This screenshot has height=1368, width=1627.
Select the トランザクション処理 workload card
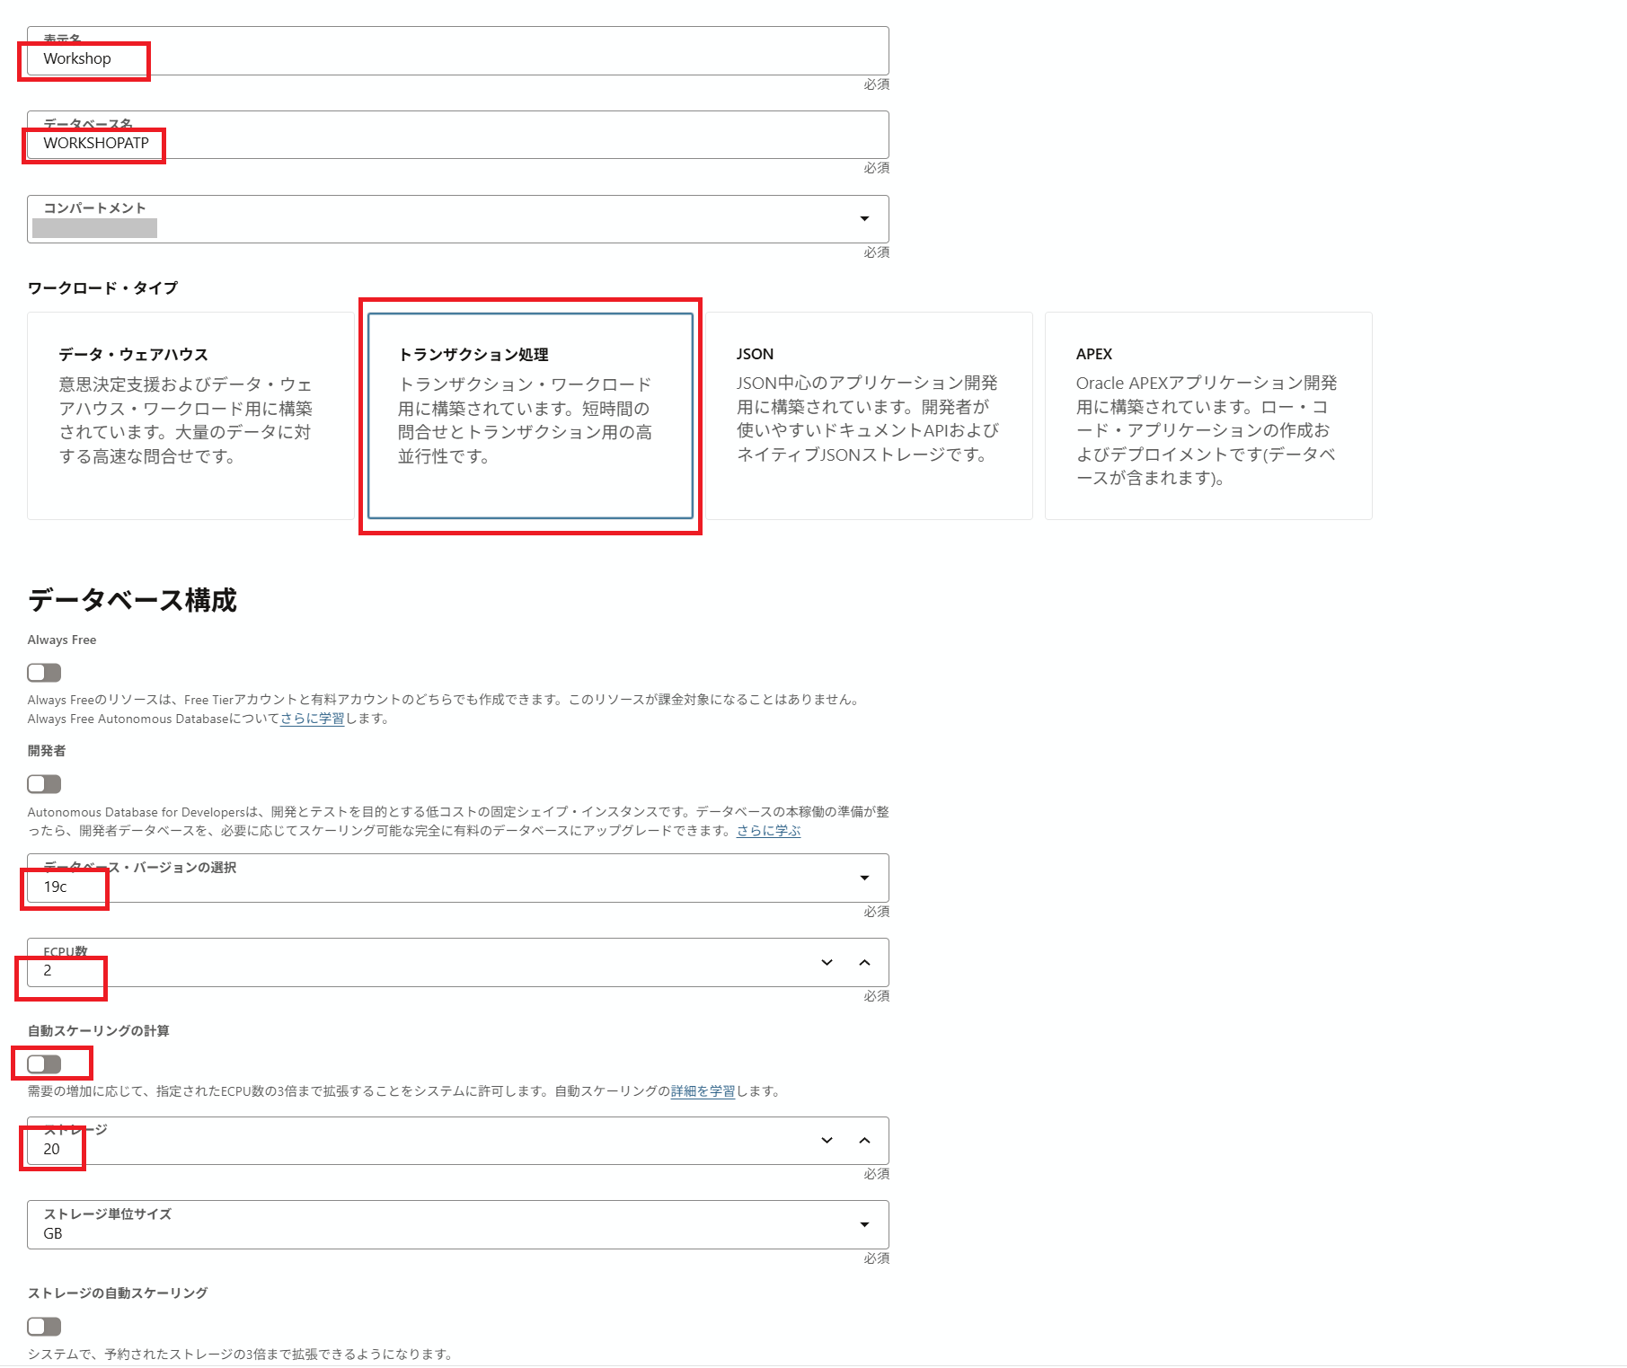530,415
